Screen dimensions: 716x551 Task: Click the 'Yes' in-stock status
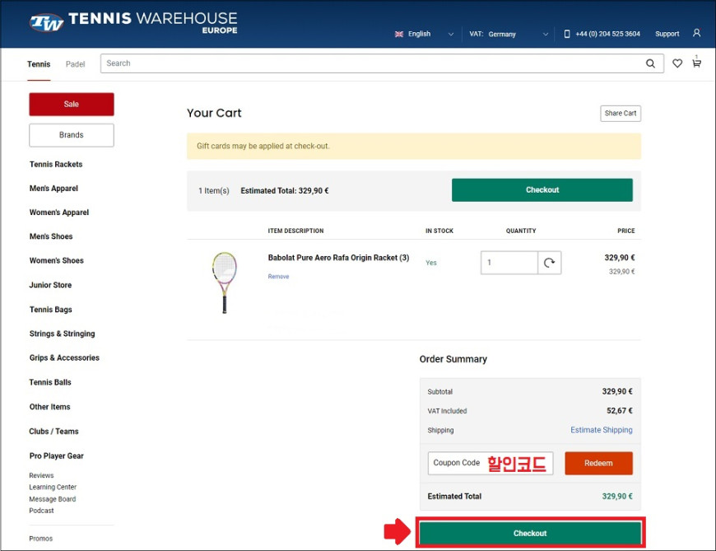[x=431, y=263]
